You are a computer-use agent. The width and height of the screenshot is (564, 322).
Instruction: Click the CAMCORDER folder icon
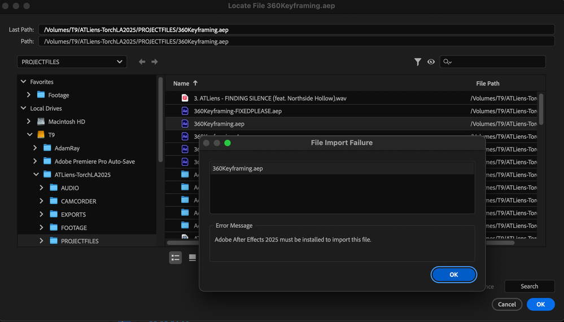pyautogui.click(x=54, y=201)
